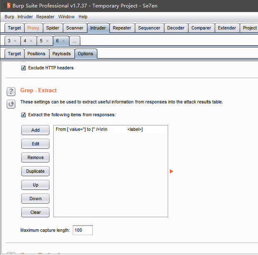Close Intruder attack tab 5
This screenshot has height=255, width=258.
pos(47,41)
